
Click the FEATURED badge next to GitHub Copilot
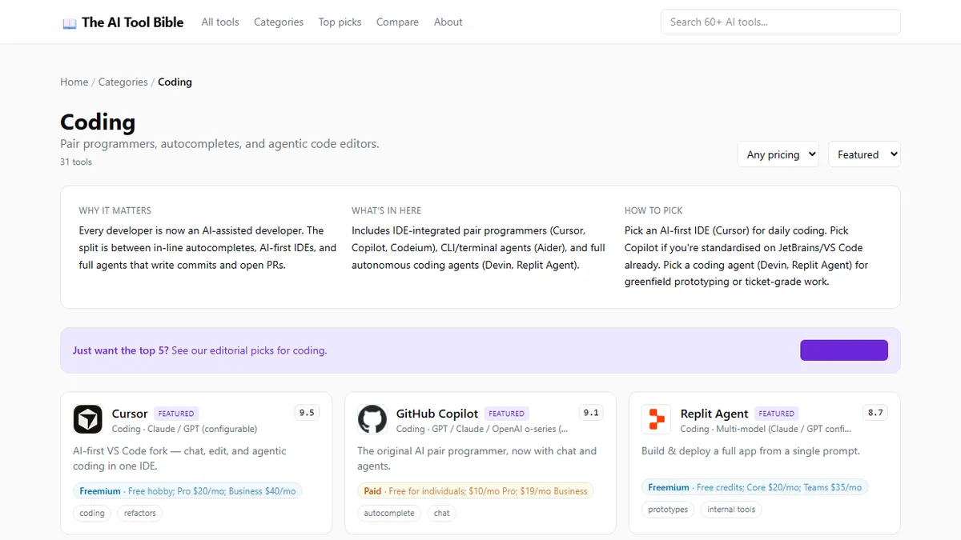[x=507, y=414]
